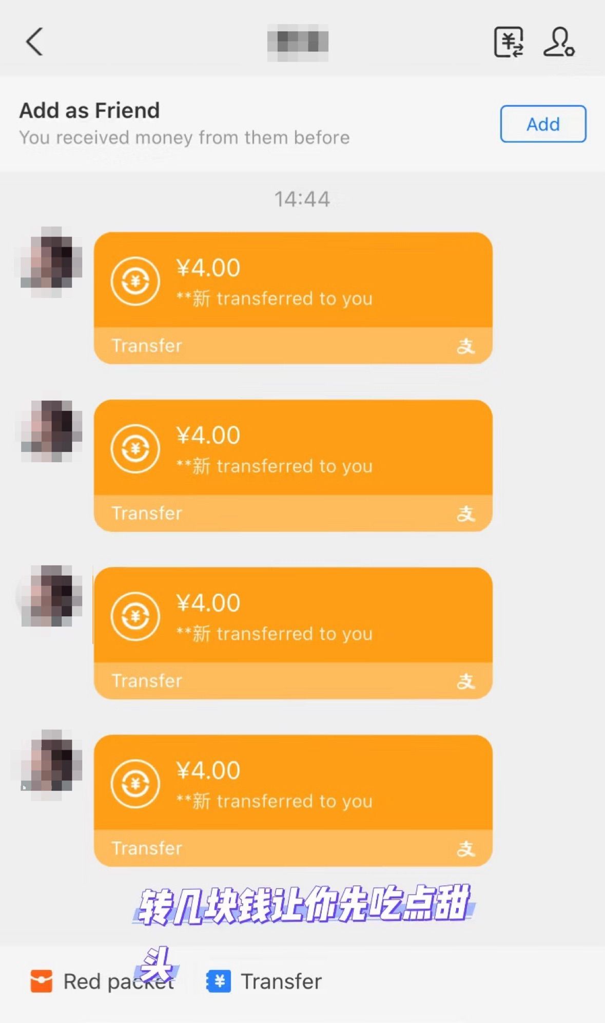The width and height of the screenshot is (605, 1023).
Task: Tap the Alipay logo on second transfer card
Action: pos(466,513)
